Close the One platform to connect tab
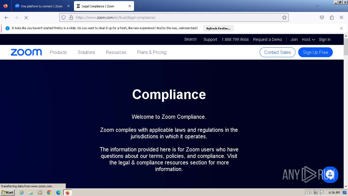The width and height of the screenshot is (348, 196). pyautogui.click(x=68, y=6)
